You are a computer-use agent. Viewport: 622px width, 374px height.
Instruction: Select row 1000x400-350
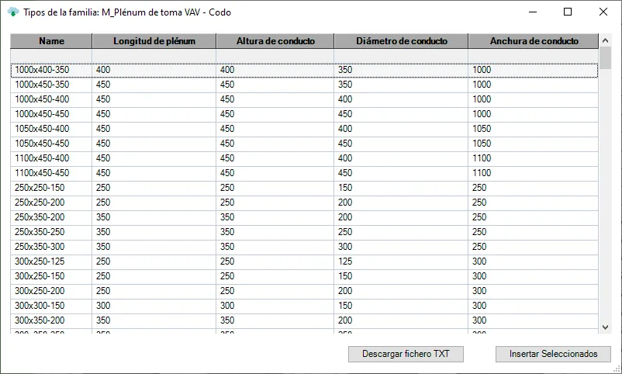[304, 70]
